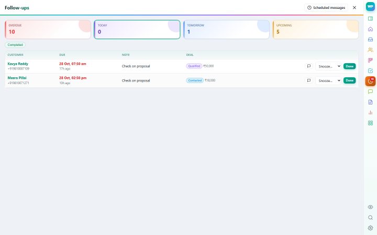This screenshot has width=377, height=235.
Task: Click the Customer column header
Action: [x=15, y=55]
